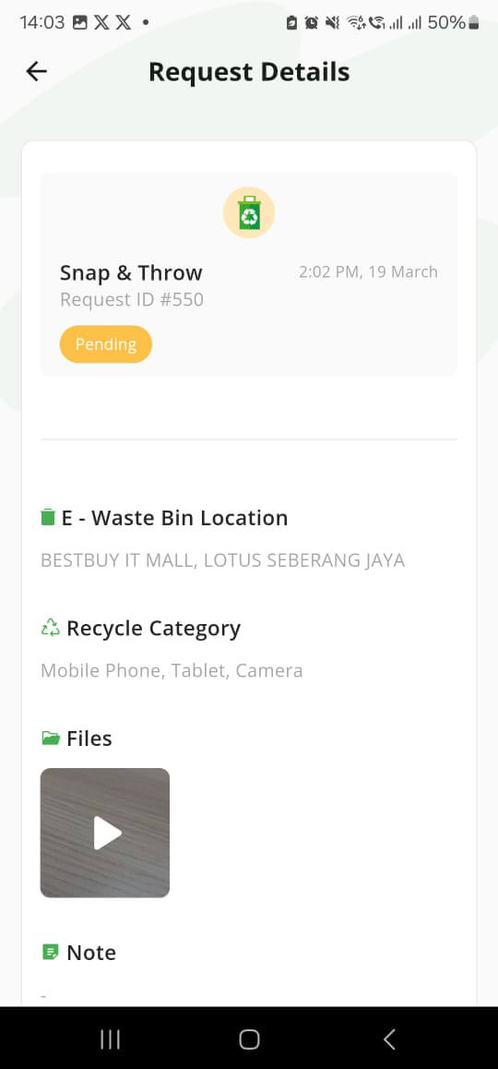The image size is (498, 1069).
Task: Tap the Snap & Throw request title
Action: [131, 272]
